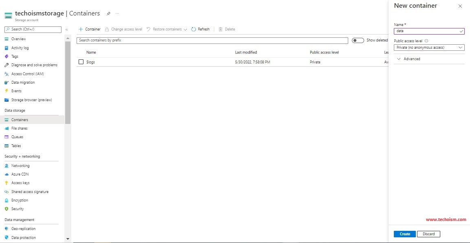The width and height of the screenshot is (470, 243).
Task: Click the Access keys key icon
Action: (x=7, y=183)
